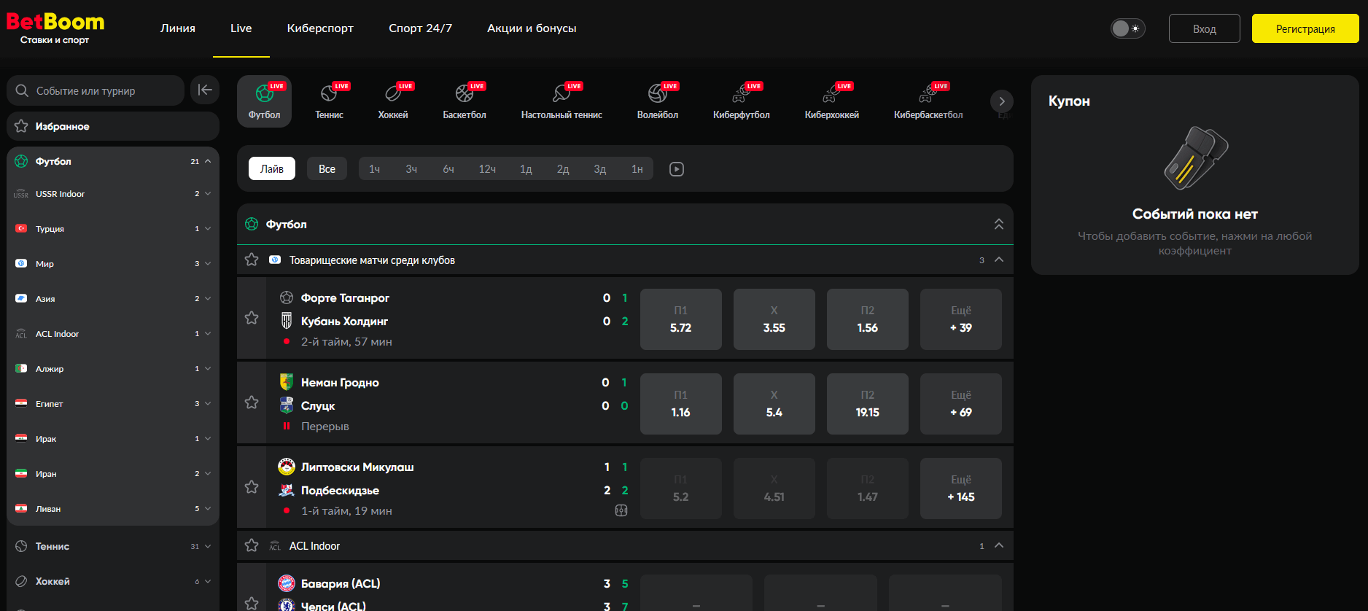Viewport: 1368px width, 611px height.
Task: Add Липтовски Микулаш match to favorites
Action: (x=252, y=487)
